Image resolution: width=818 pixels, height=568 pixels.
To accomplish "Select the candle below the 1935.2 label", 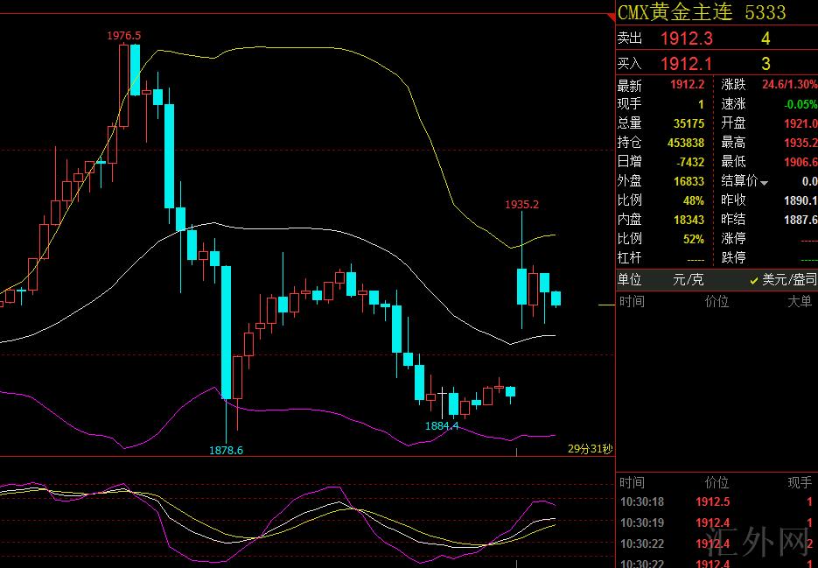I will coord(521,286).
